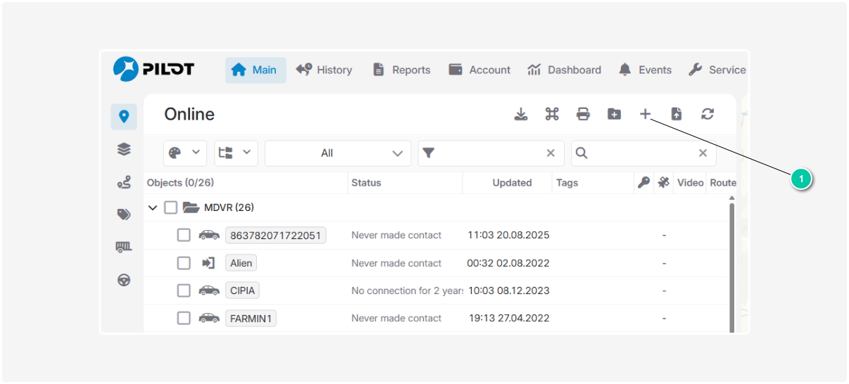This screenshot has height=384, width=849.
Task: Click the 863782071722051 object label
Action: pyautogui.click(x=275, y=236)
